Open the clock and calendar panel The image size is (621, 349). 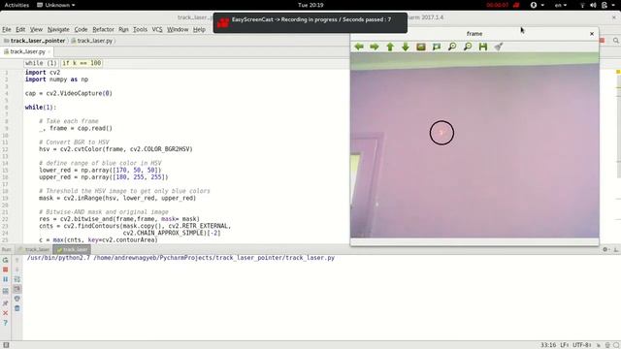point(310,5)
